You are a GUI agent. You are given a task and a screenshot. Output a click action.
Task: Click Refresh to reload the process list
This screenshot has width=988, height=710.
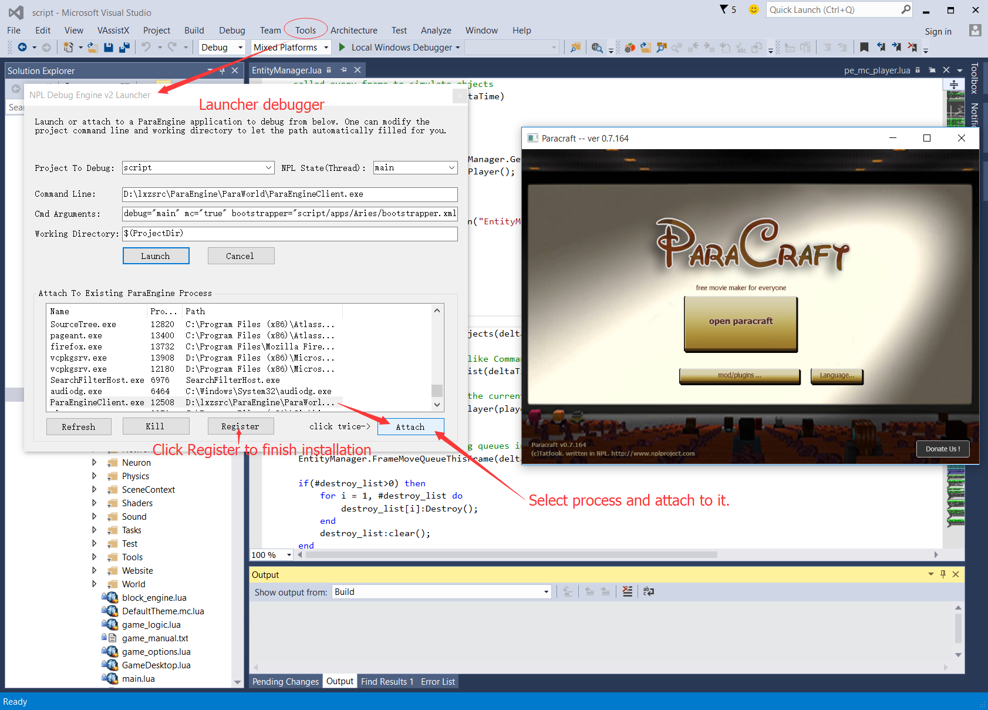[x=79, y=427]
